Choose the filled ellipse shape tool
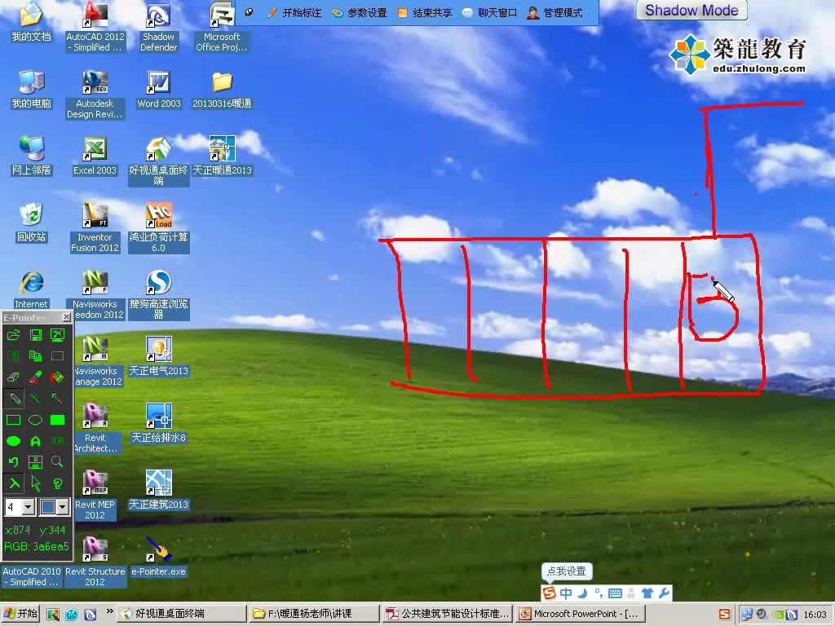Screen dimensions: 835x626 (13, 441)
